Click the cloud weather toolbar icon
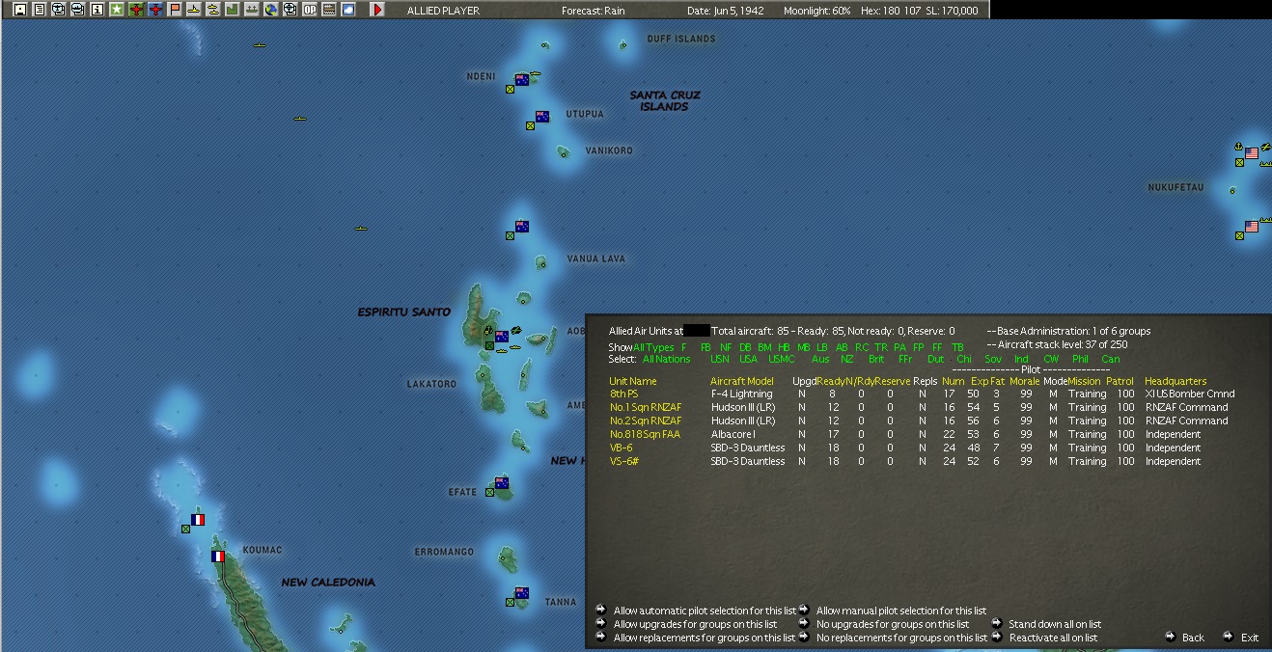Screen dimensions: 1272x652 click(x=347, y=10)
